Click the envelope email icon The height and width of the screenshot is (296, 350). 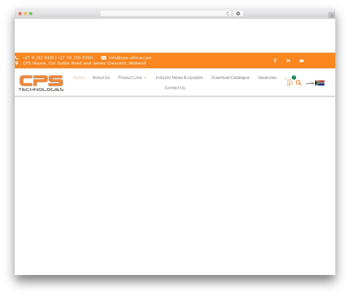point(104,57)
